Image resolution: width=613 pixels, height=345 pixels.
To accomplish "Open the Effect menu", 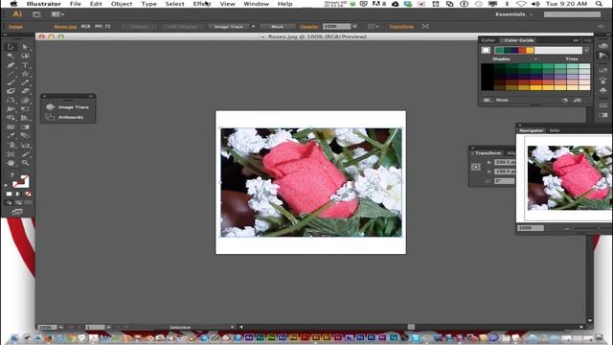I will (202, 4).
